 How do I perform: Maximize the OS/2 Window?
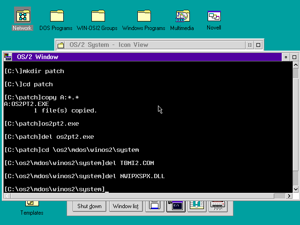(294, 57)
